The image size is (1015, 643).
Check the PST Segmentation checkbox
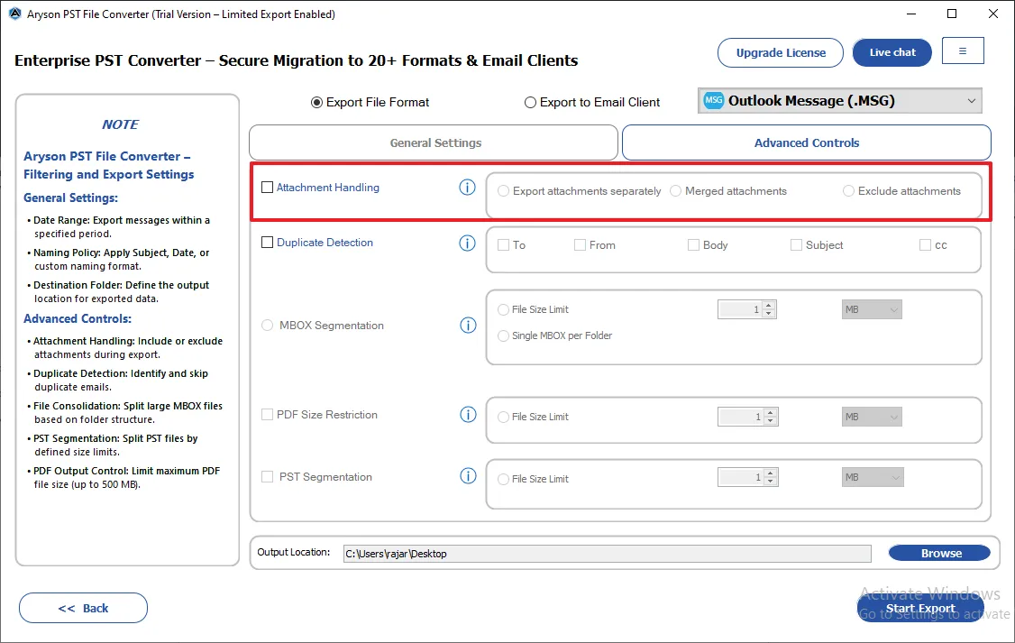(268, 476)
